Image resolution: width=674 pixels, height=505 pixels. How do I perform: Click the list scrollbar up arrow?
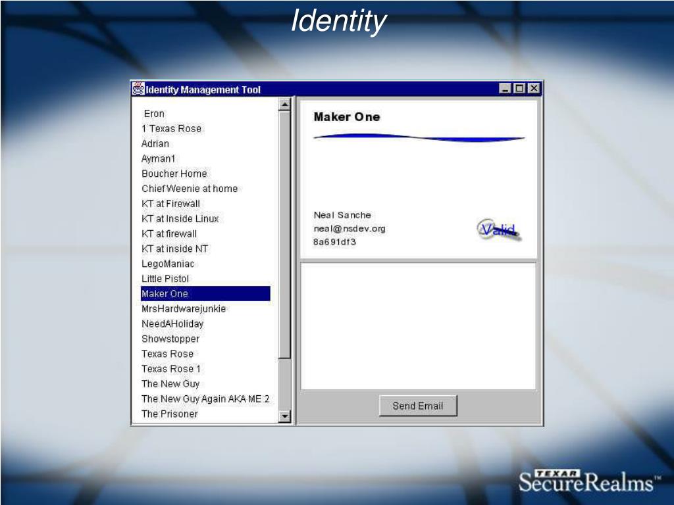284,105
